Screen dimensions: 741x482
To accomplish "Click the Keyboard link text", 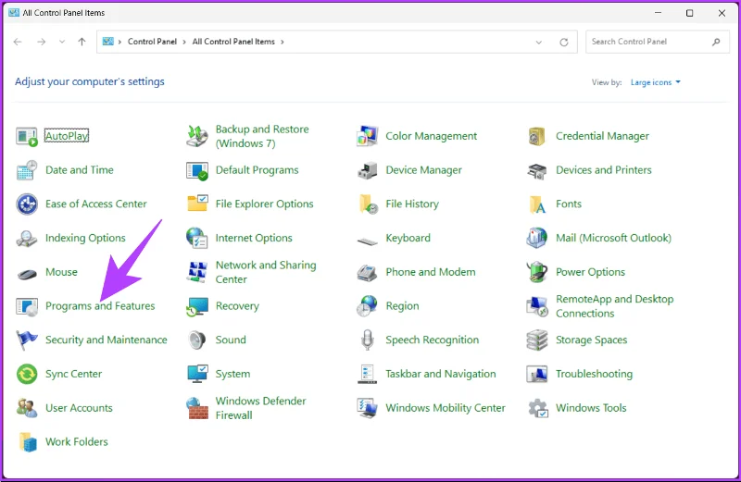I will (408, 238).
